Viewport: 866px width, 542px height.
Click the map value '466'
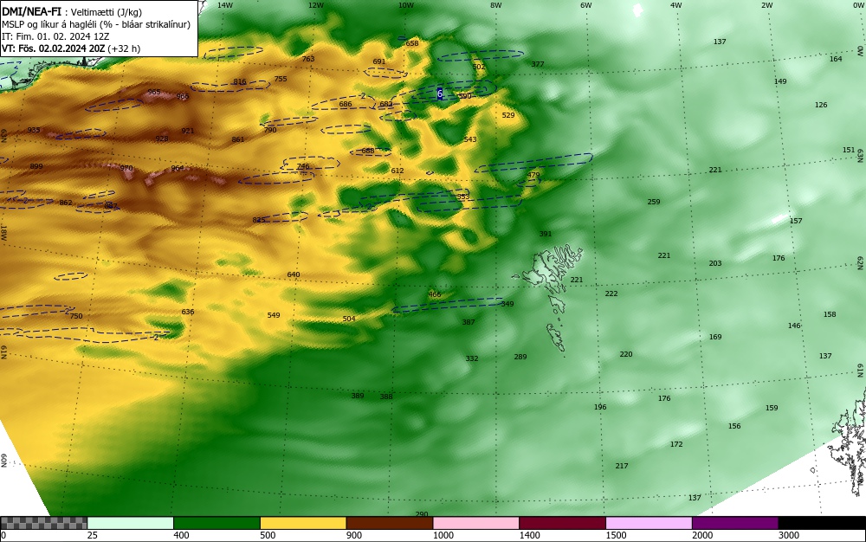pyautogui.click(x=435, y=294)
